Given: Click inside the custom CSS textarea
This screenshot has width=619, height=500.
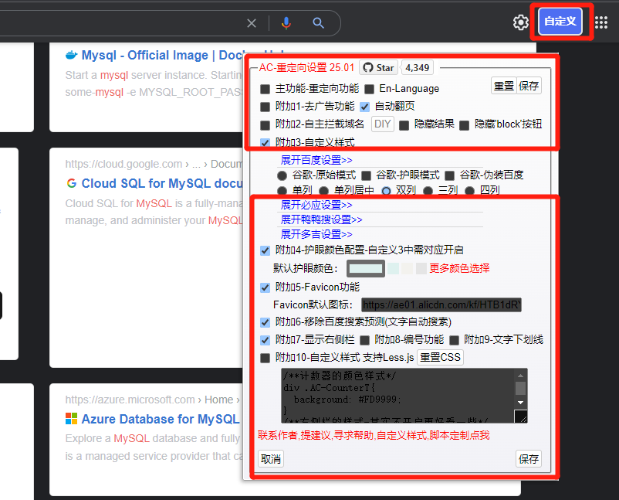Looking at the screenshot, I should coord(398,396).
